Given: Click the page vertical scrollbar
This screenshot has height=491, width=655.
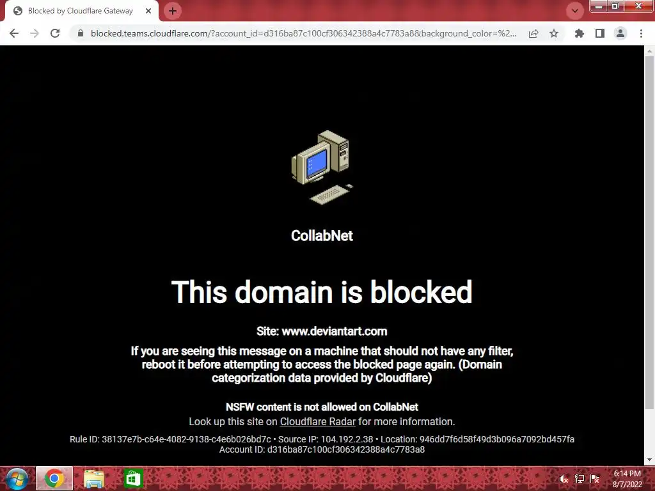Looking at the screenshot, I should 649,233.
